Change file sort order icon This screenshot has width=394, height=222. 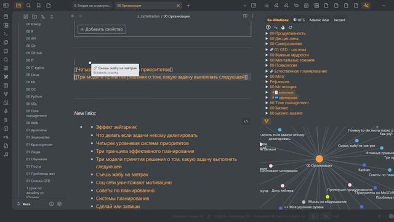(x=43, y=17)
